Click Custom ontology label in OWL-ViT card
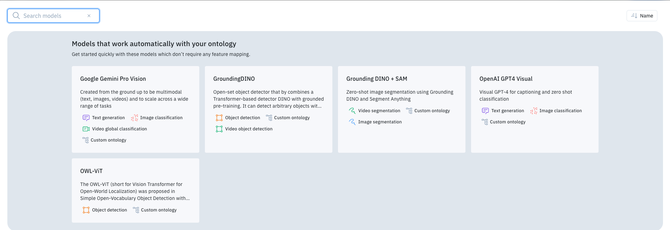 (159, 210)
